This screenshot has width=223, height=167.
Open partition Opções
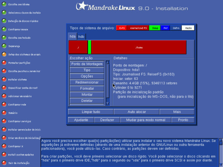87,76
